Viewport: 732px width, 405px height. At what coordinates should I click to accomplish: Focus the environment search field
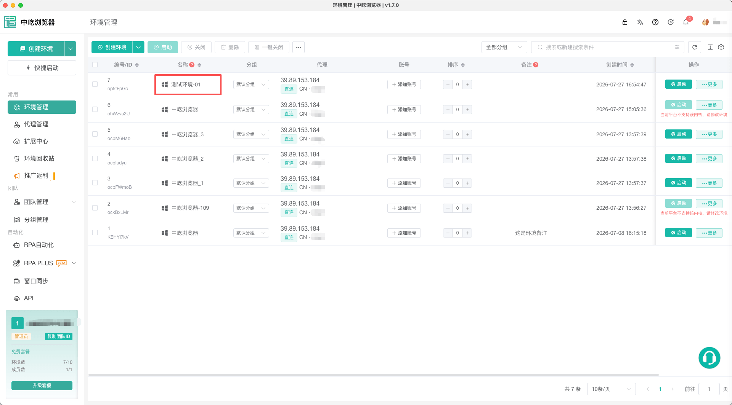[608, 47]
